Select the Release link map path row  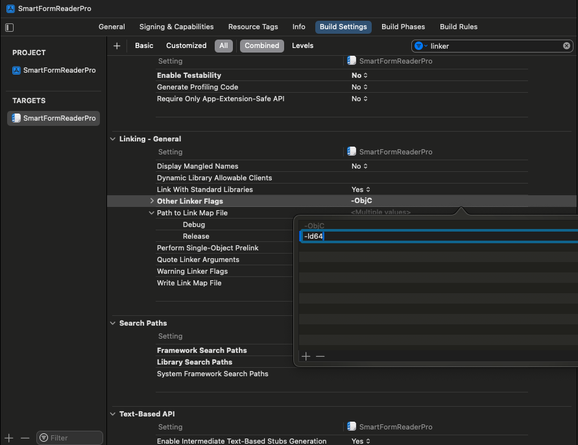196,236
